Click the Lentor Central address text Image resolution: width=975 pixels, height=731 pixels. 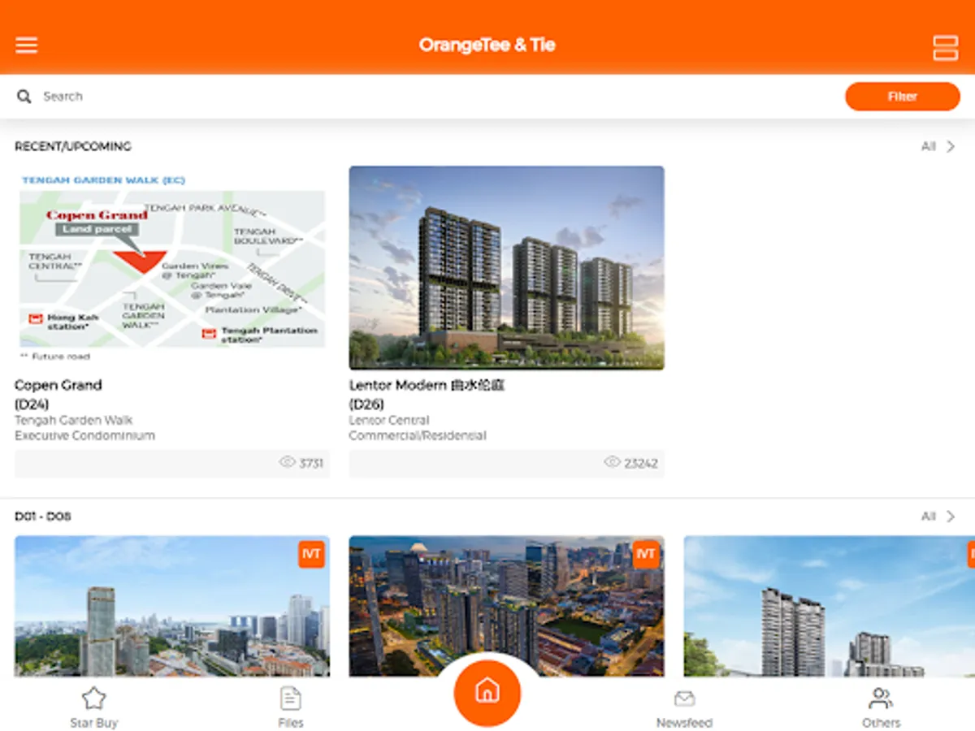coord(389,420)
